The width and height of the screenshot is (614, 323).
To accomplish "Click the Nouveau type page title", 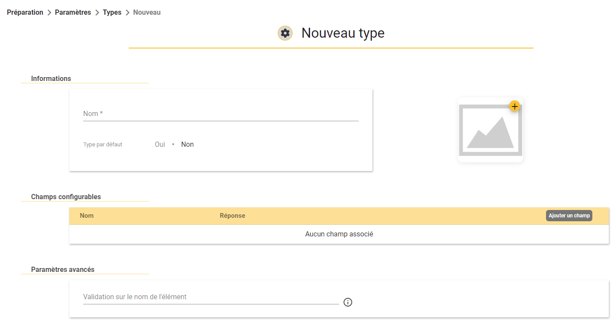I will pos(343,33).
